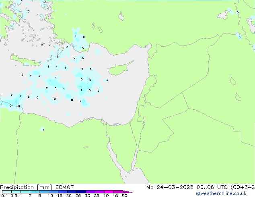Pick the 30–35 mm purple legend swatch
The width and height of the screenshot is (255, 197).
tap(90, 192)
